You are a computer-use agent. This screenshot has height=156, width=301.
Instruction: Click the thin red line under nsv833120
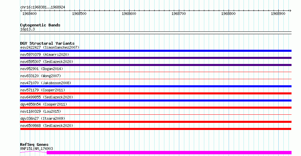point(156,79)
